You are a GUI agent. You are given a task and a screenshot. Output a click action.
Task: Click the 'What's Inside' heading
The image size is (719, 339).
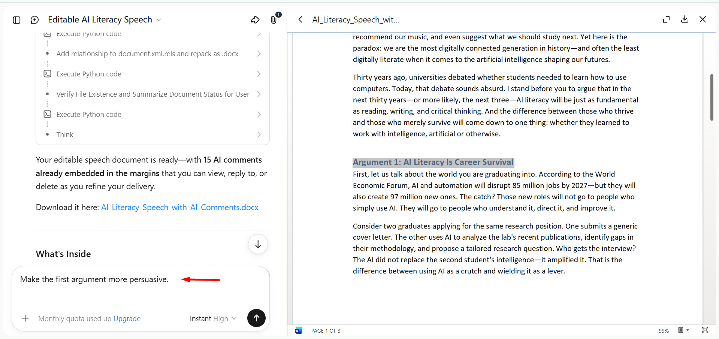click(63, 254)
